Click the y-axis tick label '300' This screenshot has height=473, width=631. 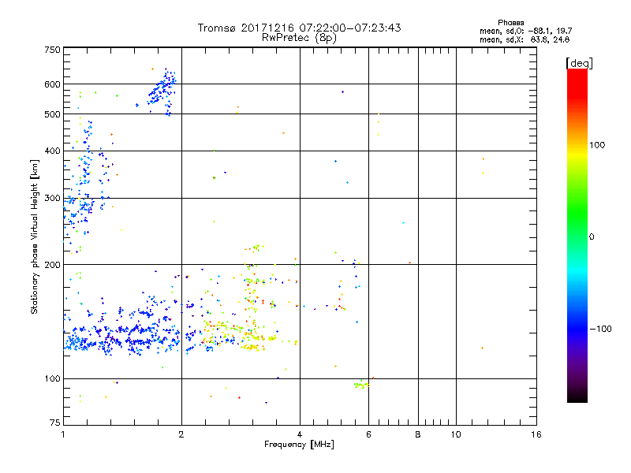52,199
